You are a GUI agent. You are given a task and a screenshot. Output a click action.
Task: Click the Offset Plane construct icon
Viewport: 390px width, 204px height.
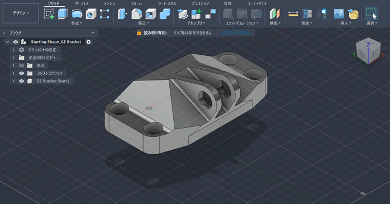click(275, 14)
